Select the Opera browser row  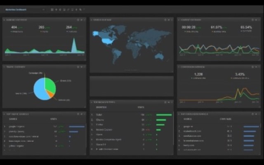(132, 135)
